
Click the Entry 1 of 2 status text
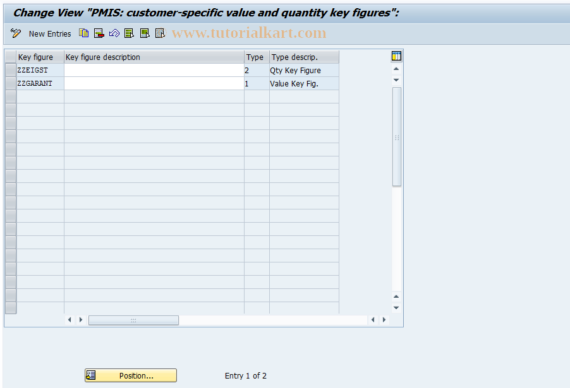[x=246, y=375]
